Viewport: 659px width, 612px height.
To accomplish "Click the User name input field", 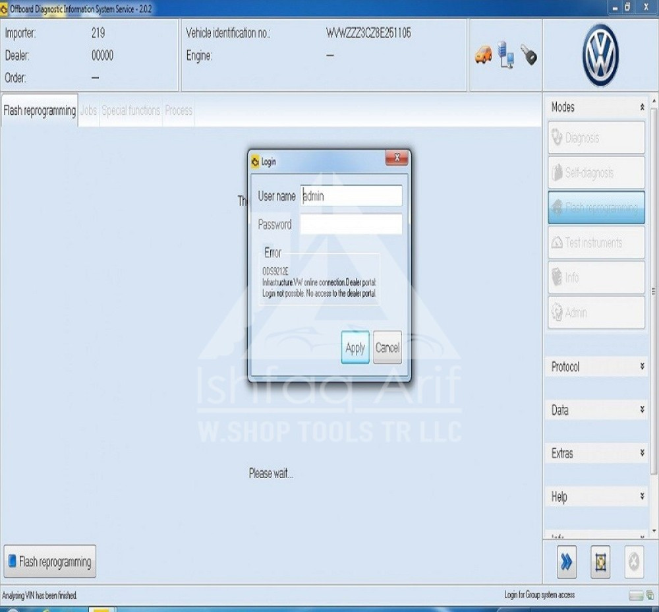I will click(351, 196).
